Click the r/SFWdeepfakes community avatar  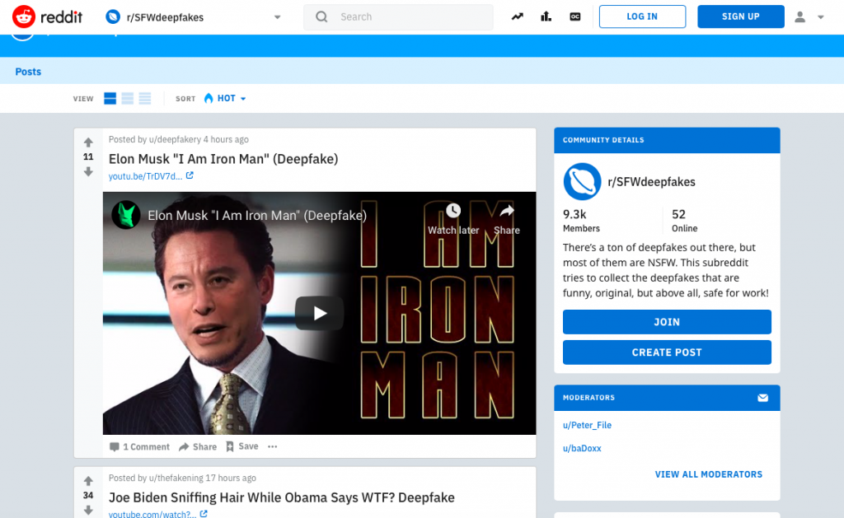point(582,182)
